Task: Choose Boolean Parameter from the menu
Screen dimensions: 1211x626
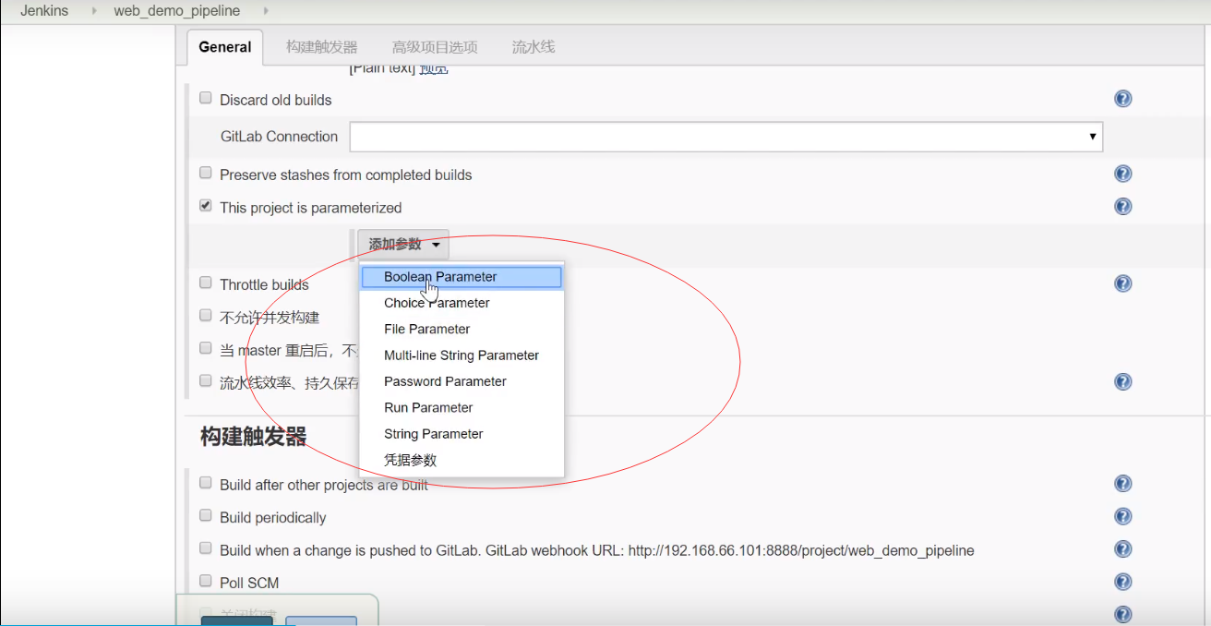Action: 462,277
